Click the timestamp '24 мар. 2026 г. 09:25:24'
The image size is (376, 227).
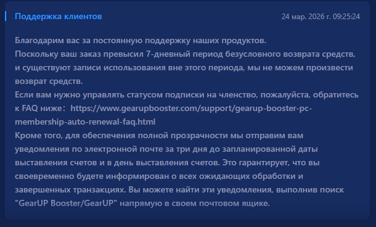click(x=321, y=16)
